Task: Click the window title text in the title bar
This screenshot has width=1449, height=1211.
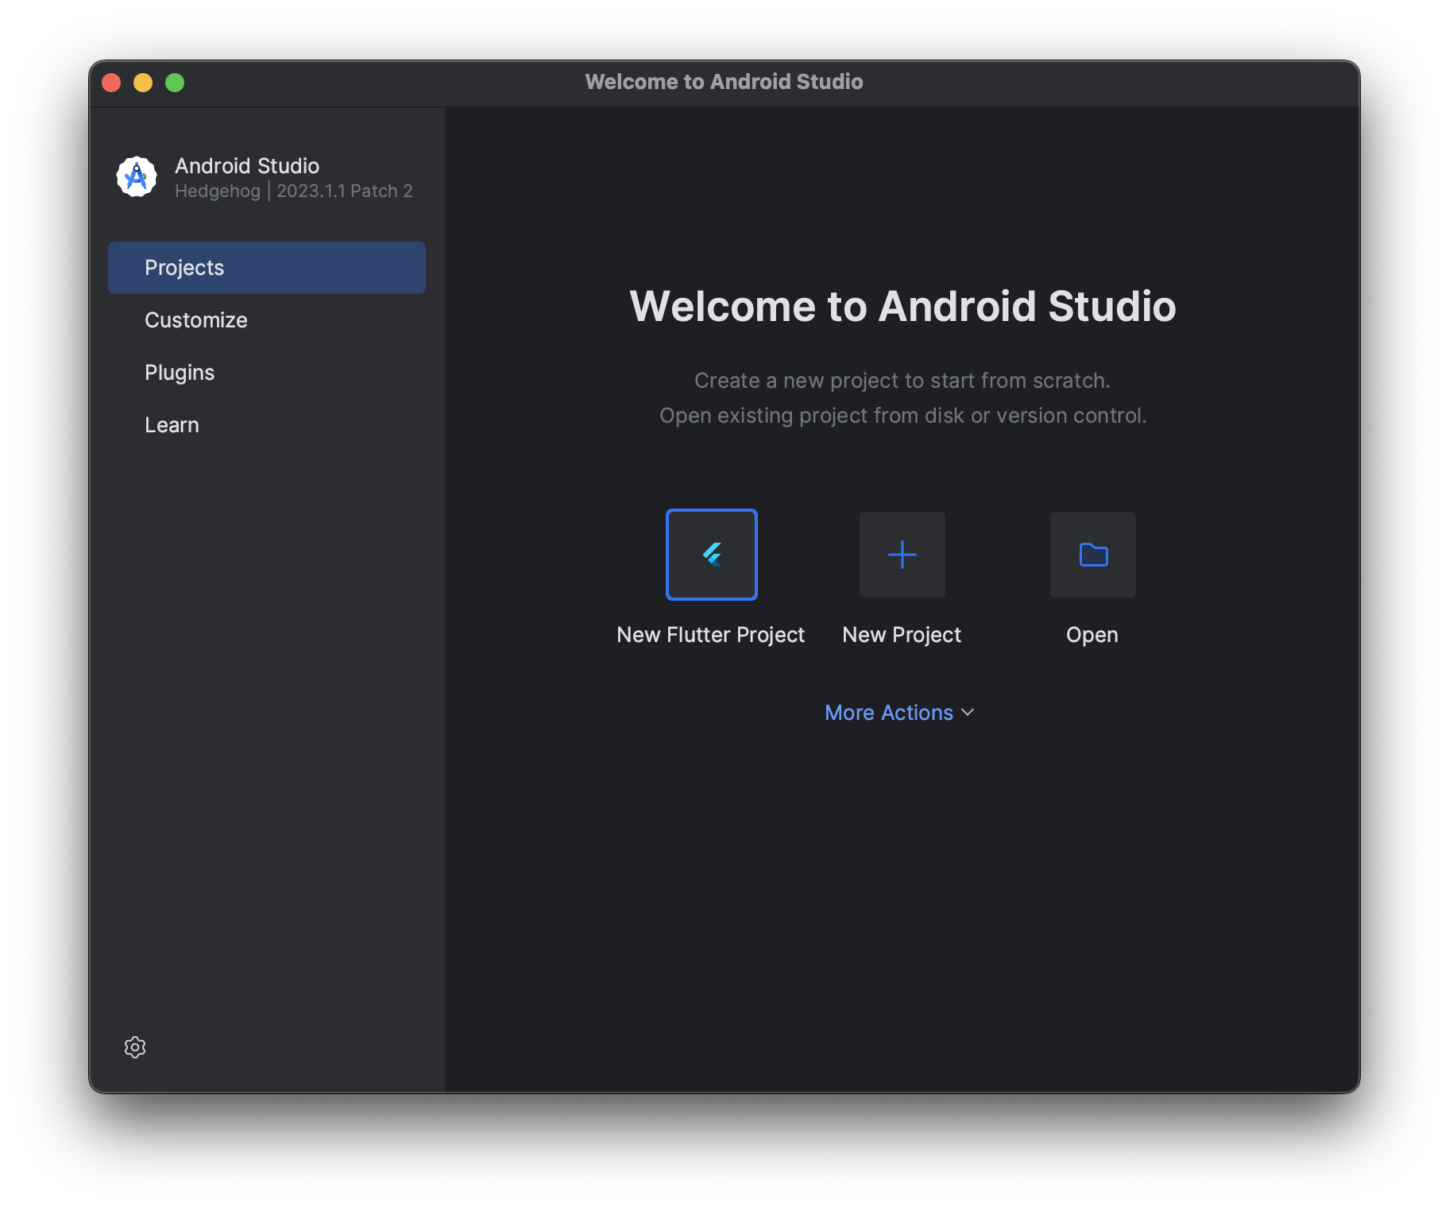Action: pyautogui.click(x=724, y=82)
